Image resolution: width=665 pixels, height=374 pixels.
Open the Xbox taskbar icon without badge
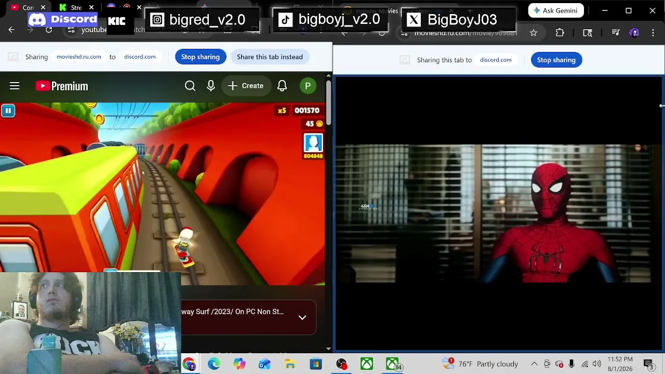point(367,364)
